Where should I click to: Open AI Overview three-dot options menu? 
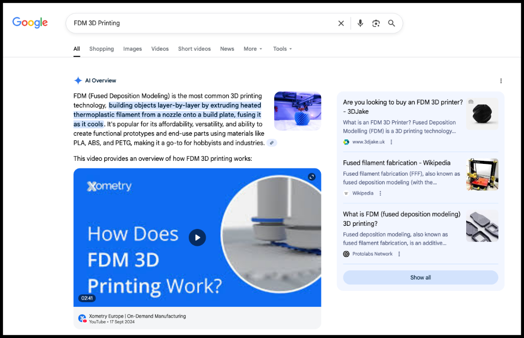[x=501, y=81]
